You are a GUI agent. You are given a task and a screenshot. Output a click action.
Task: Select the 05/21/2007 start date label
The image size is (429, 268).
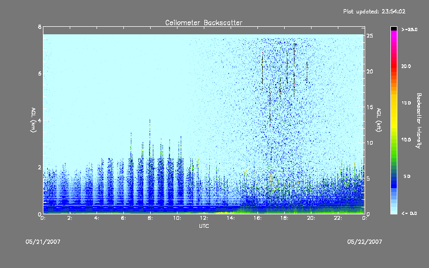point(43,242)
